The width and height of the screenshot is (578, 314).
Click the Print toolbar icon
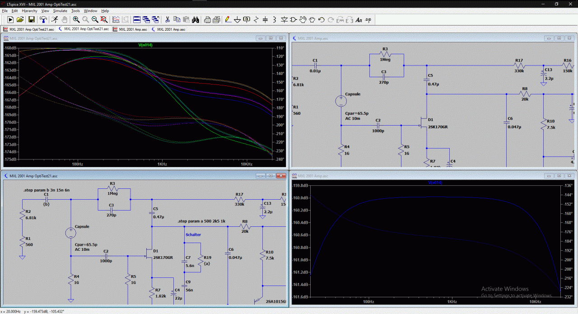click(216, 19)
